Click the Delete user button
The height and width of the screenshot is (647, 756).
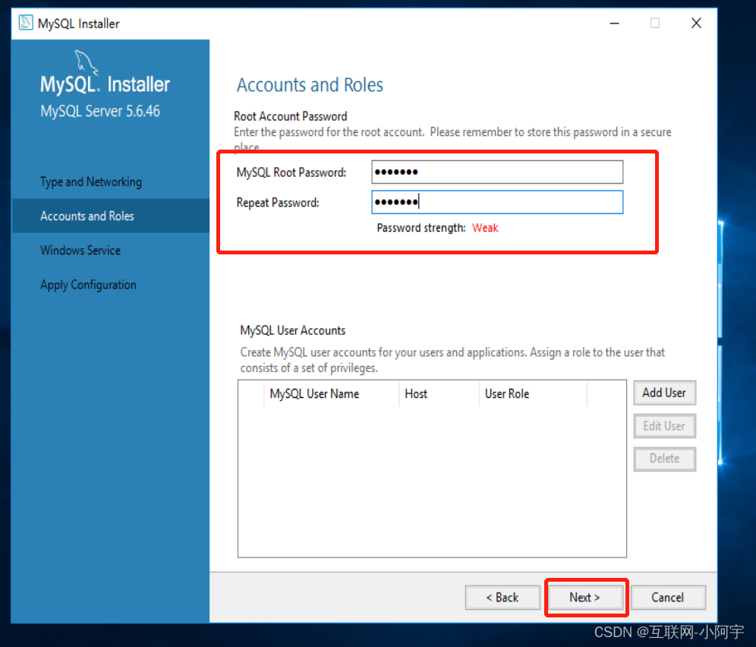664,459
